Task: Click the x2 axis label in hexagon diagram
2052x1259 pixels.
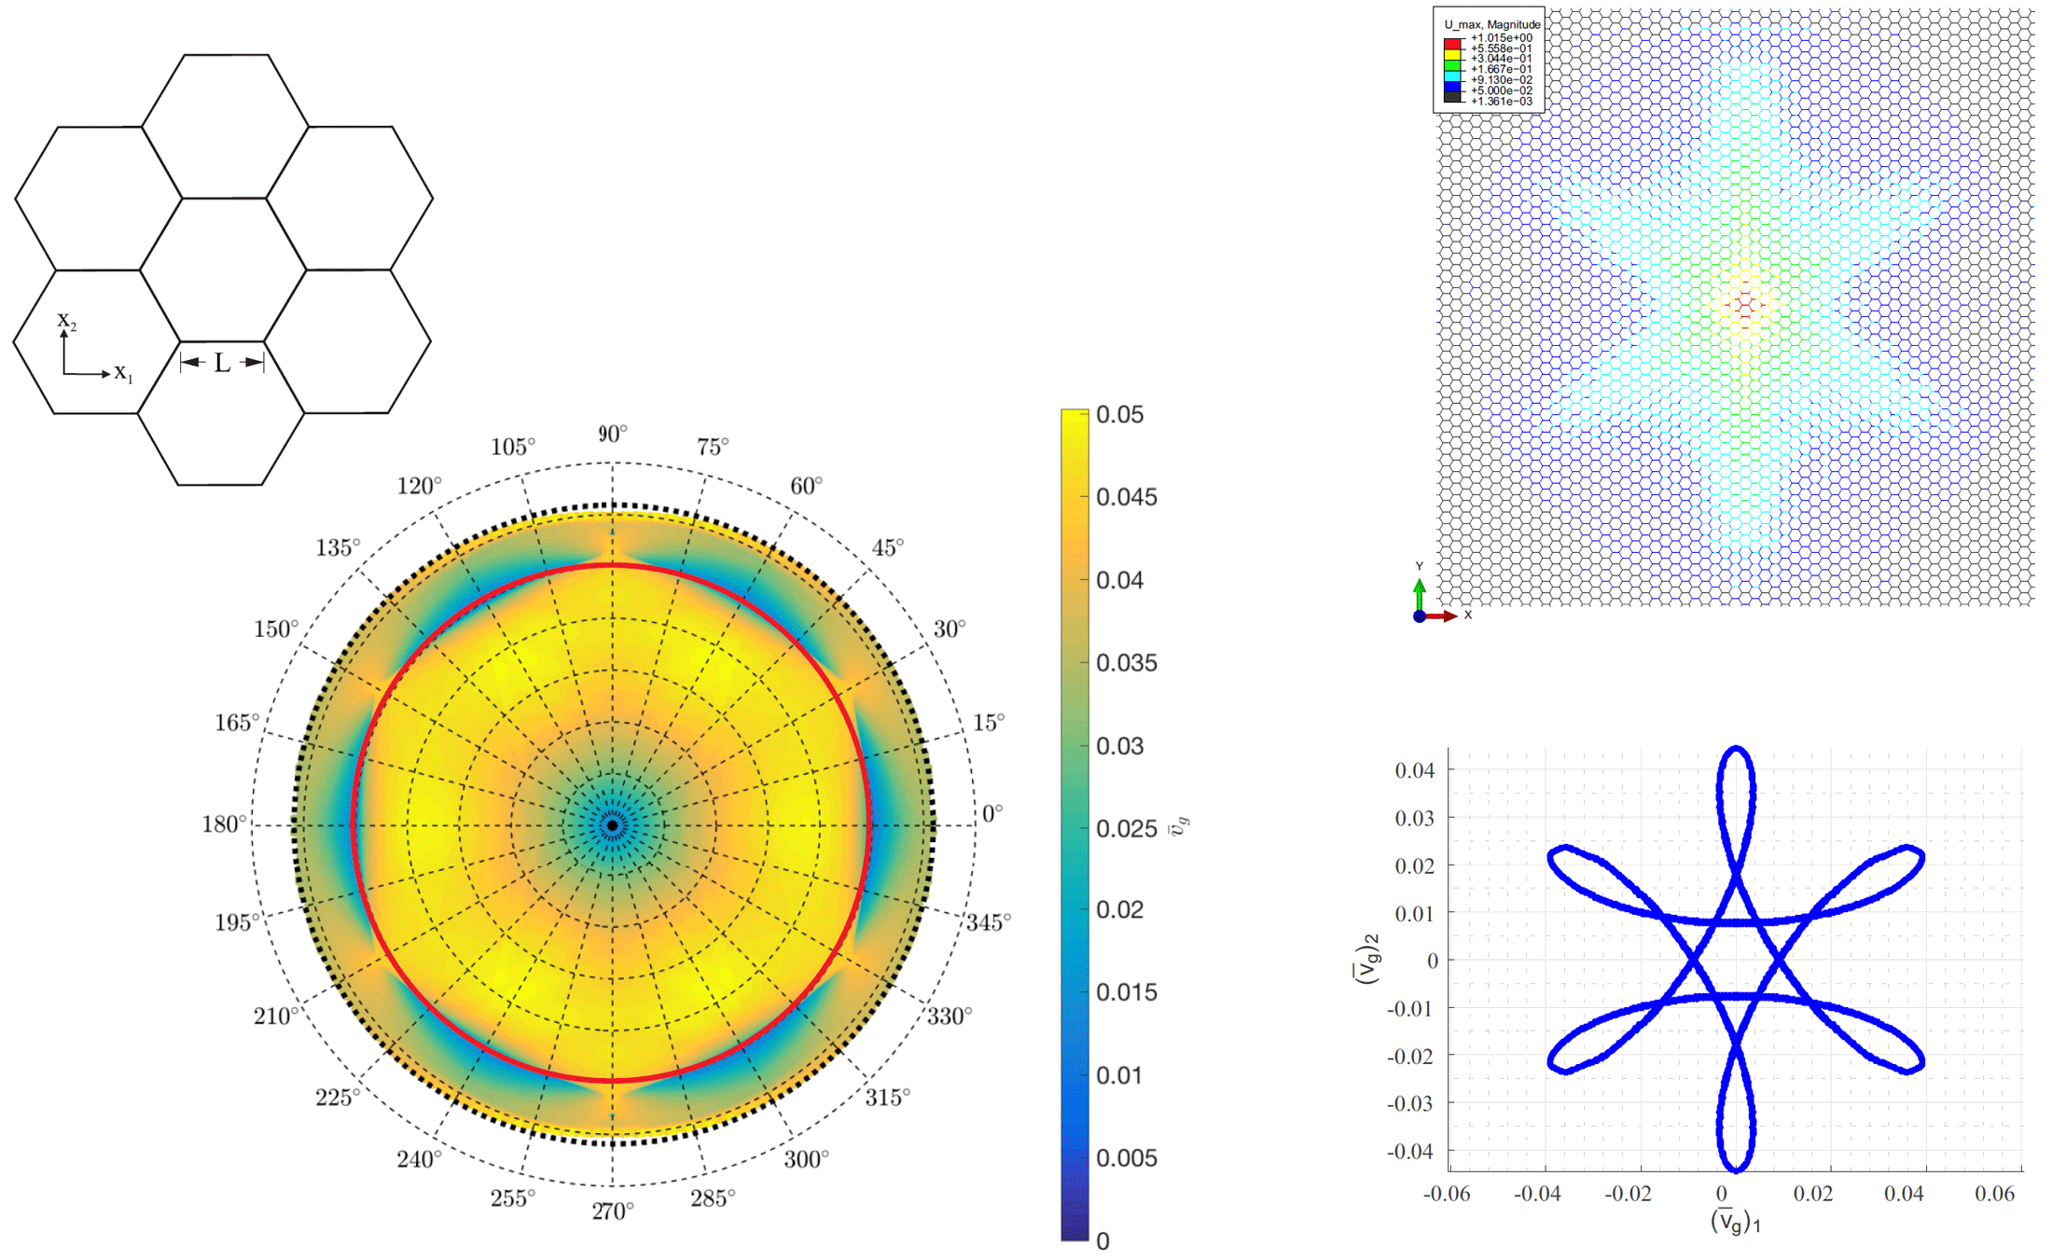Action: 67,322
